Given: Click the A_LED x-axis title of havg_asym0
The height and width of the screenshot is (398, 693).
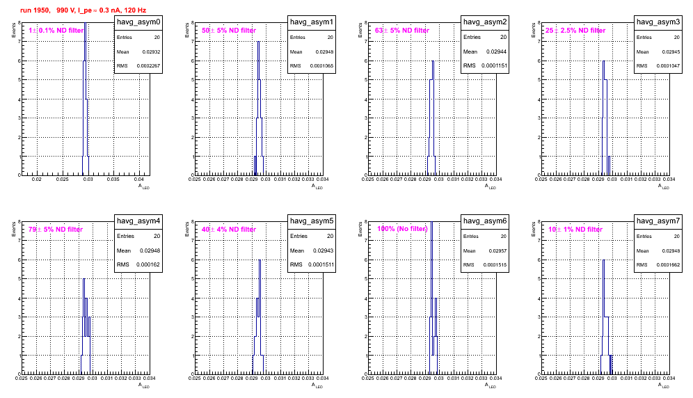Looking at the screenshot, I should coord(143,186).
